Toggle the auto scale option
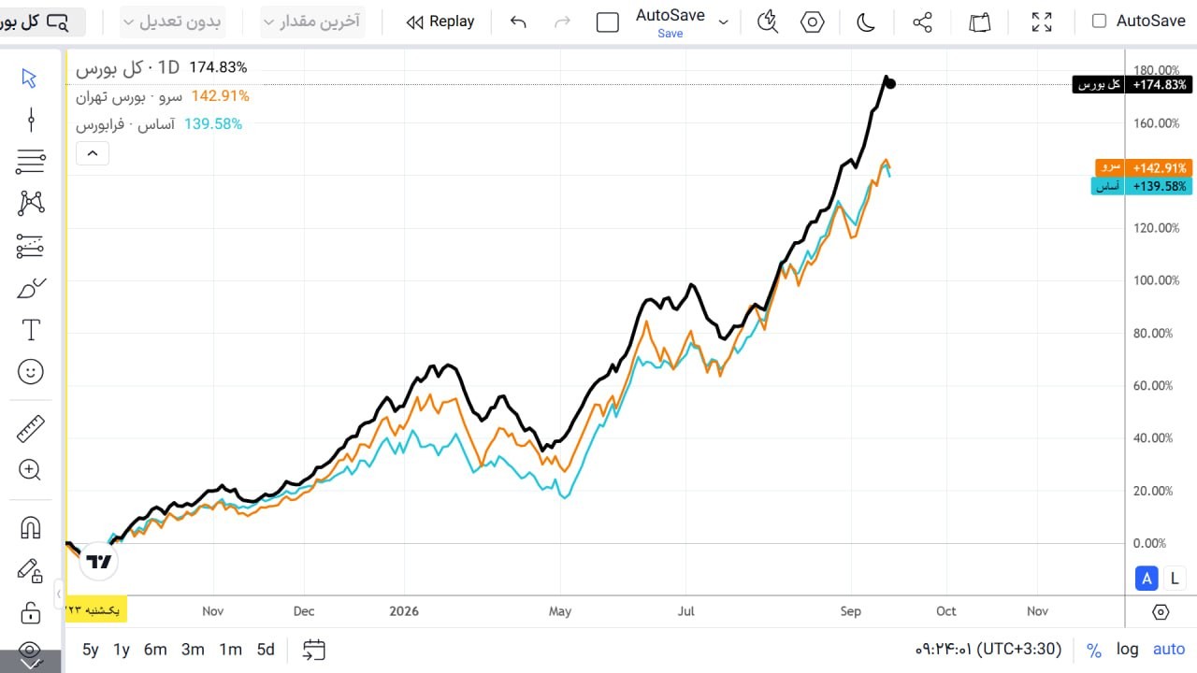The image size is (1197, 673). [x=1169, y=649]
